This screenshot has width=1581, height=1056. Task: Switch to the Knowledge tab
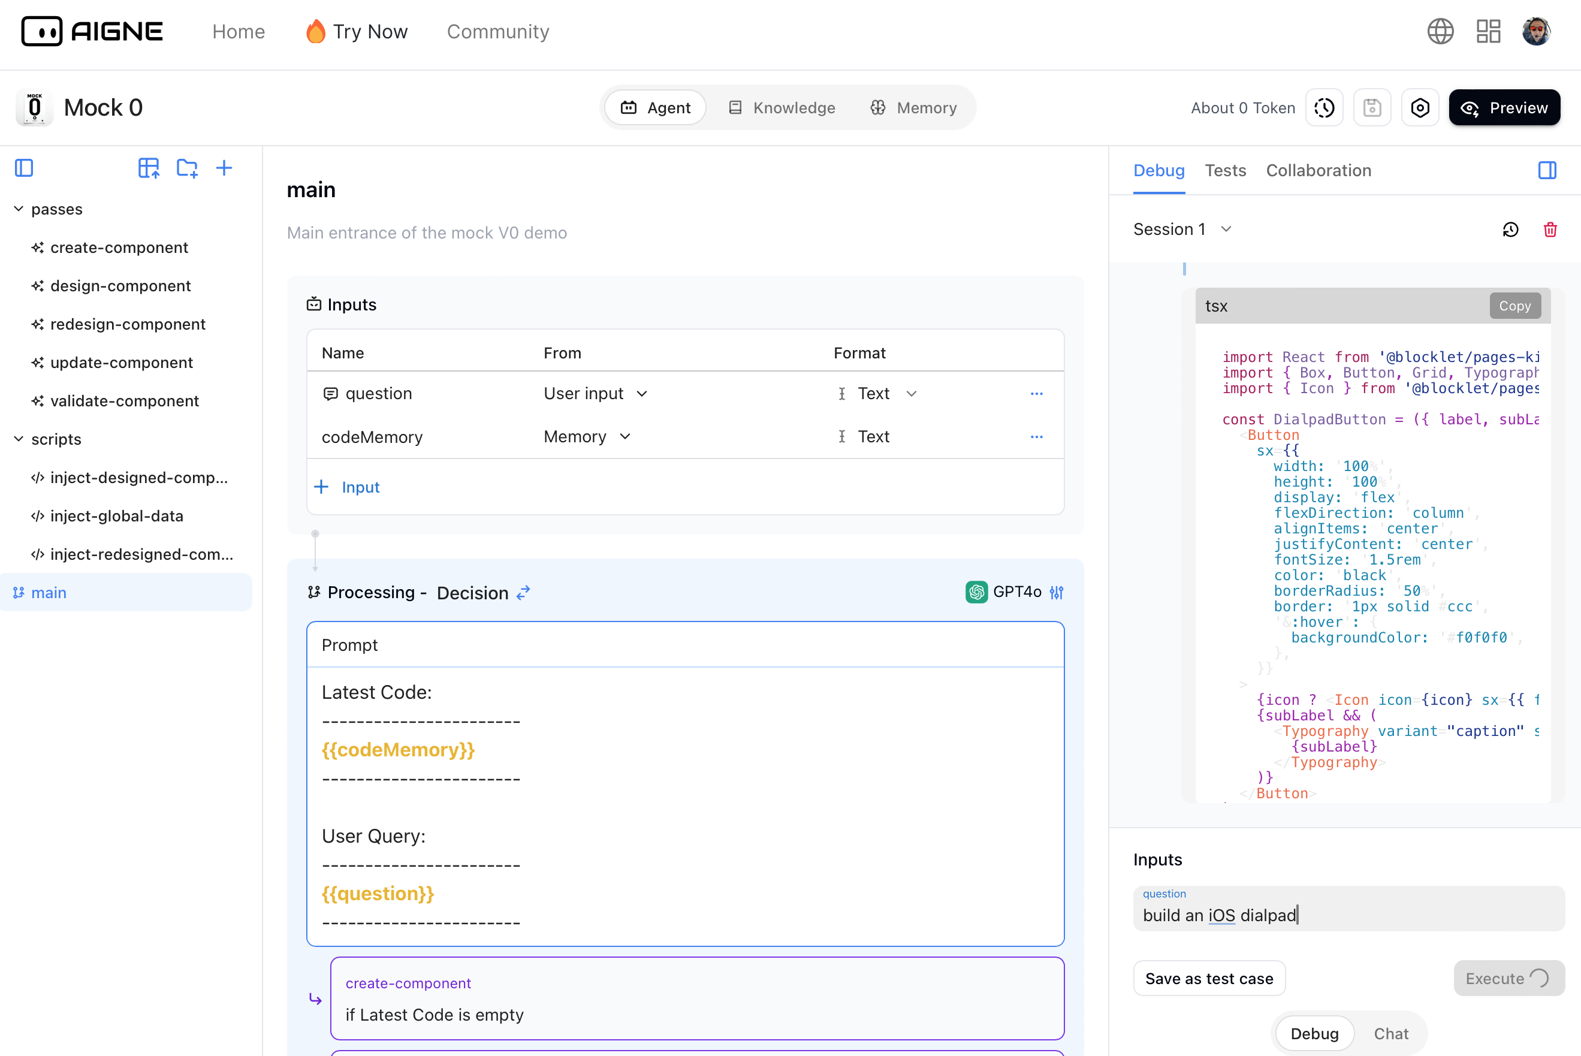[782, 108]
